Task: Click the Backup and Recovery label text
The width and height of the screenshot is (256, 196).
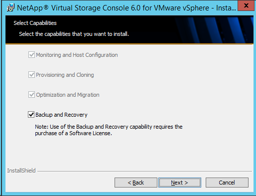Action: [x=61, y=115]
